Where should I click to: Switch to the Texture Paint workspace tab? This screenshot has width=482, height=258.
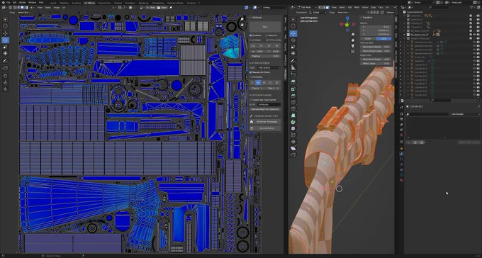coord(104,3)
